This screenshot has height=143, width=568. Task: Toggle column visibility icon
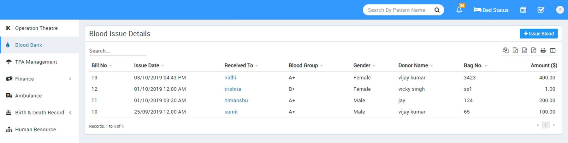[x=553, y=50]
